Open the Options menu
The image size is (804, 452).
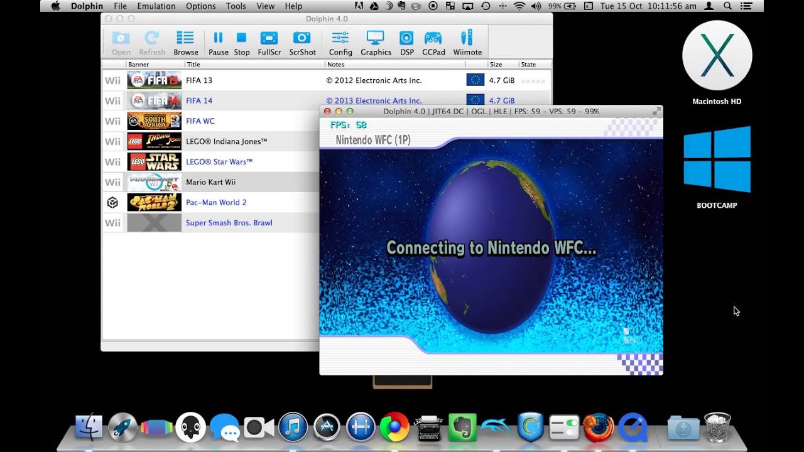click(x=201, y=6)
